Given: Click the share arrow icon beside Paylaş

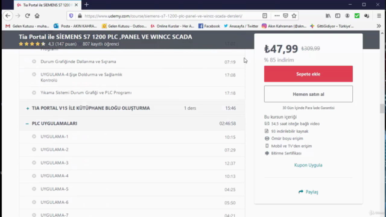Looking at the screenshot, I should coord(301,192).
